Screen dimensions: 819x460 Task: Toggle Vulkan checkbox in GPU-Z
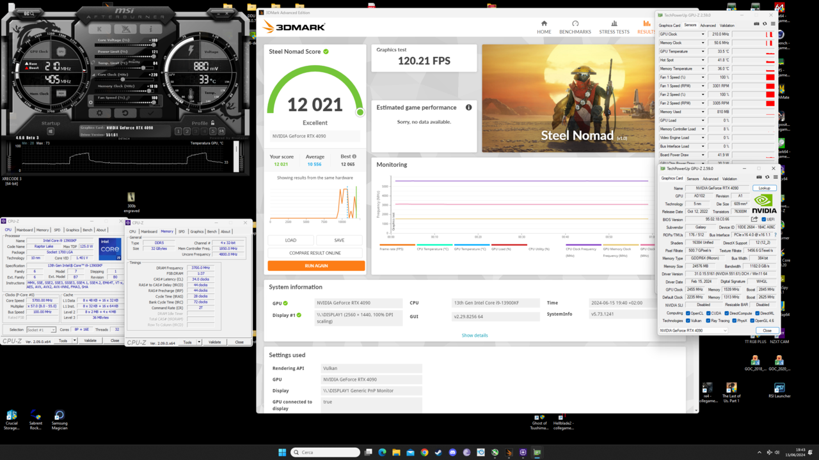[x=688, y=321]
